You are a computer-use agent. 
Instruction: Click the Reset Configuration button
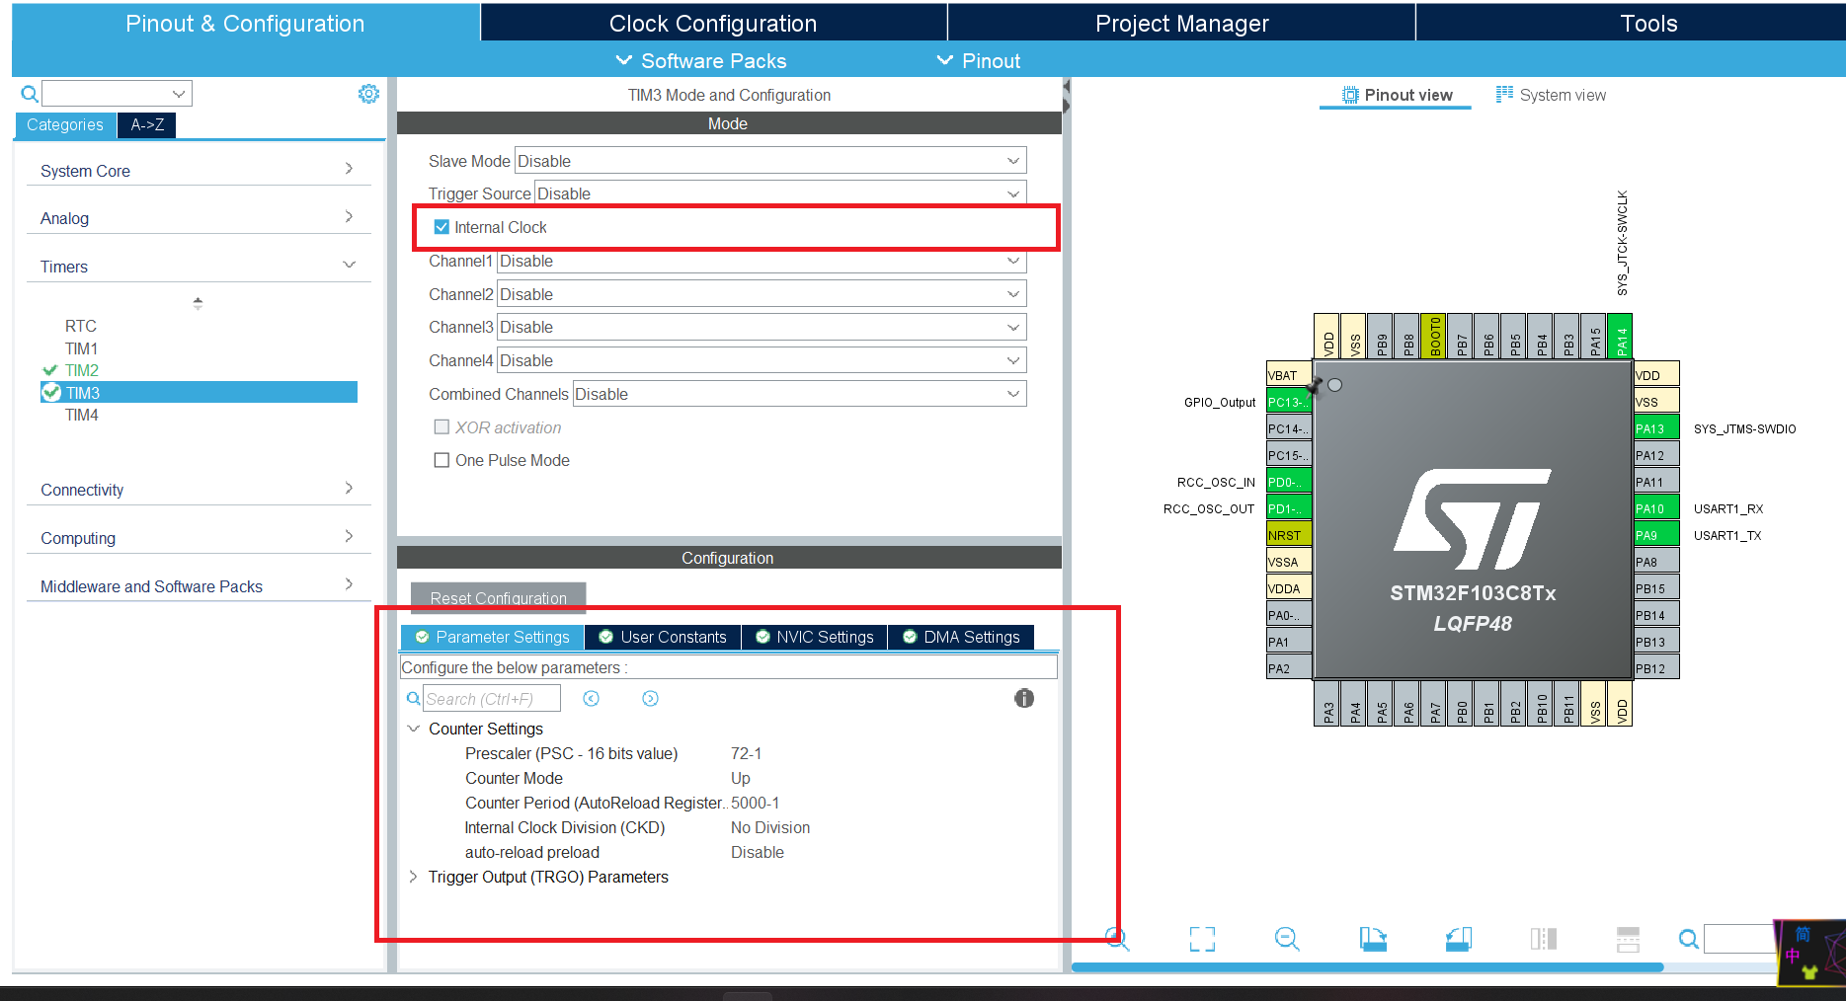pos(499,597)
